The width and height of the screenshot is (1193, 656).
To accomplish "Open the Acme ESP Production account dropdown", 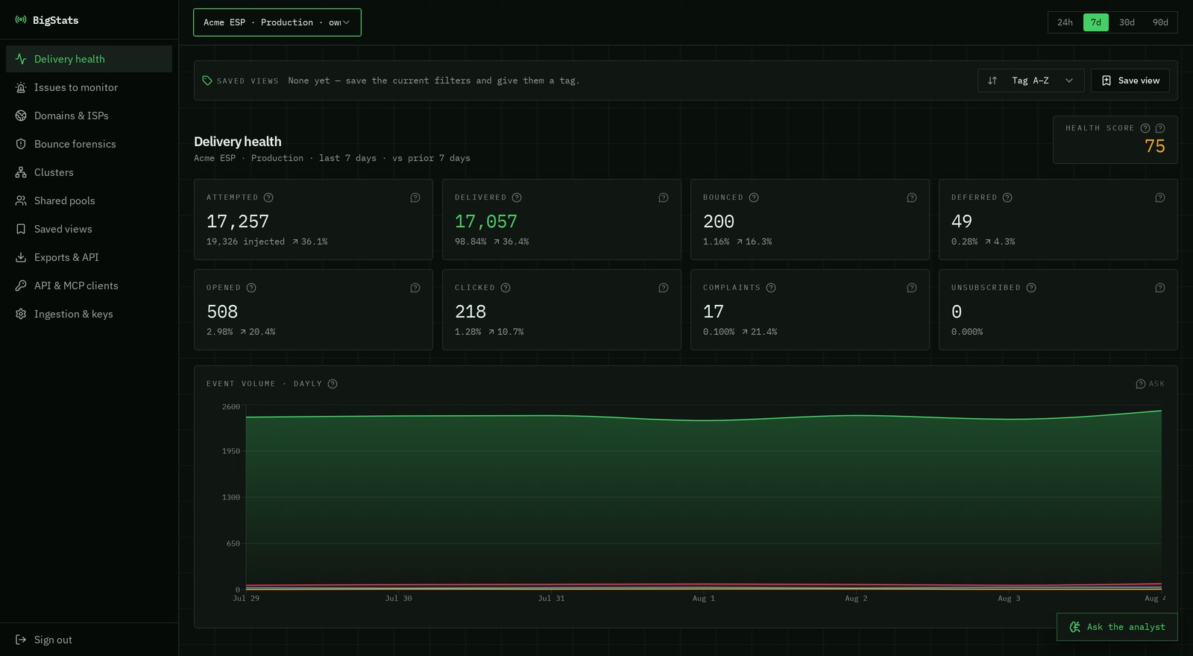I will [x=277, y=22].
